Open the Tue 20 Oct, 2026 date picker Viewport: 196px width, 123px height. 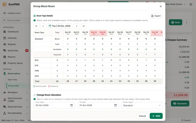pyautogui.click(x=60, y=26)
